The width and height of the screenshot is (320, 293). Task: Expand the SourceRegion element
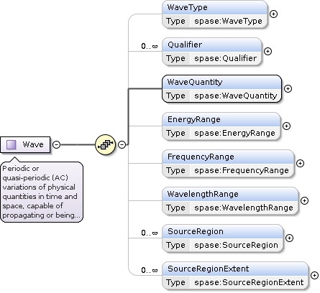[289, 238]
